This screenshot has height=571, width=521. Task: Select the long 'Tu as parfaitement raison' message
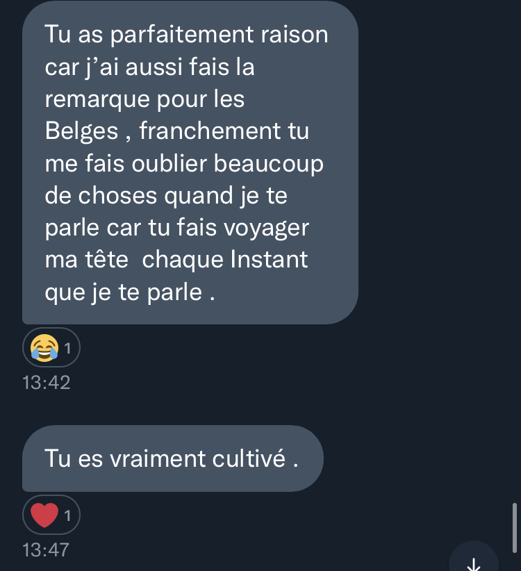(x=190, y=163)
